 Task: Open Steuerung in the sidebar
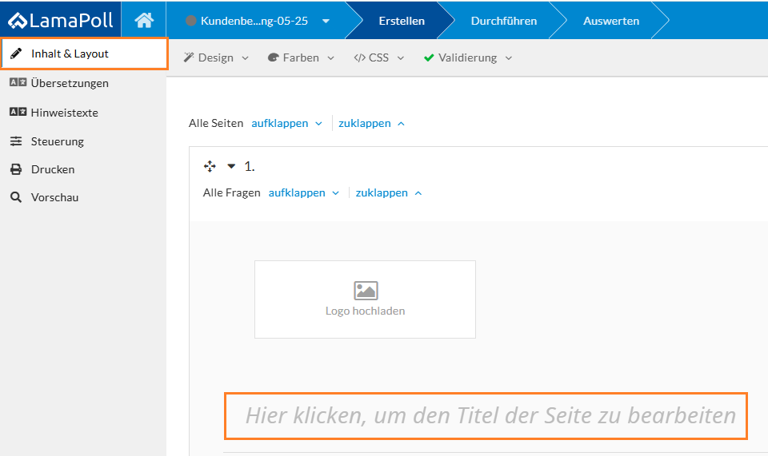click(58, 141)
